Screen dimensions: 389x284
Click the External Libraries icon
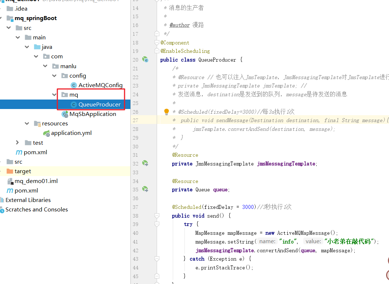click(x=2, y=200)
